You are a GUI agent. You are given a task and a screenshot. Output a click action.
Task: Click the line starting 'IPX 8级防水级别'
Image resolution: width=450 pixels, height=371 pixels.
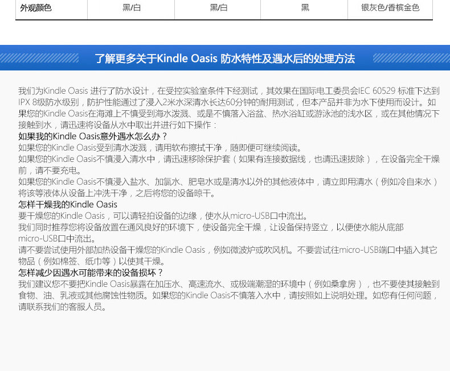coord(227,102)
